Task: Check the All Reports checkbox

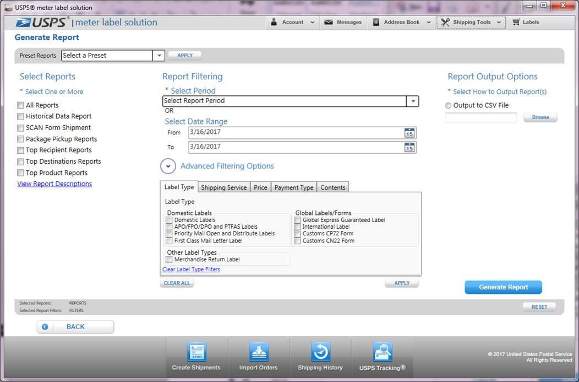Action: (21, 105)
